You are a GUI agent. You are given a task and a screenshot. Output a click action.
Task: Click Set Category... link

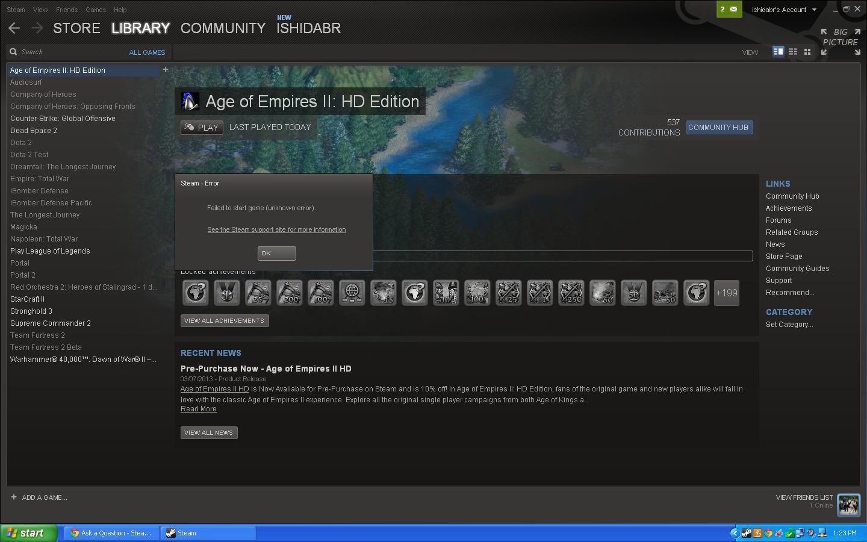coord(789,325)
